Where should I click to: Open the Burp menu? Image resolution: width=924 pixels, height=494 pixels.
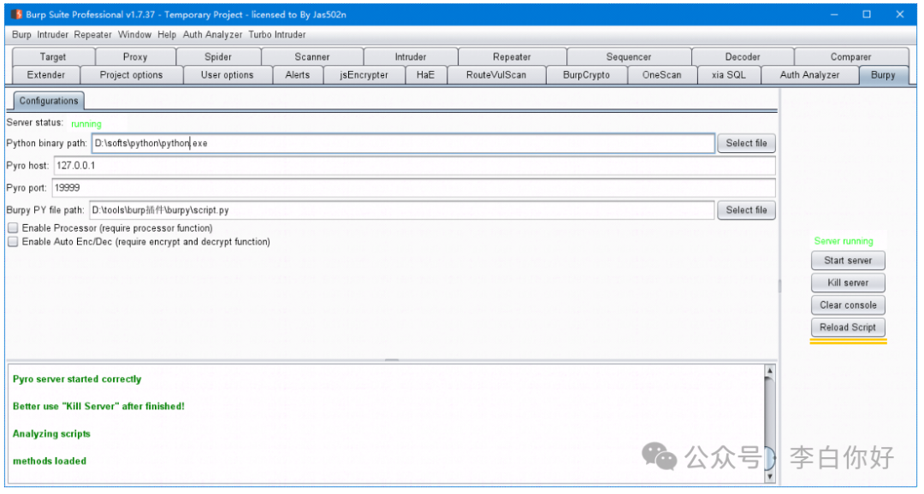click(21, 35)
